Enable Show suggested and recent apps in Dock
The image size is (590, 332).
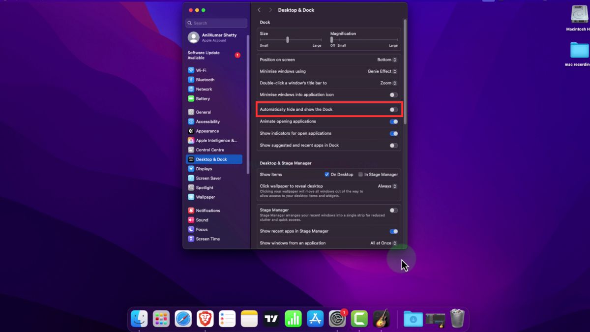(x=393, y=146)
